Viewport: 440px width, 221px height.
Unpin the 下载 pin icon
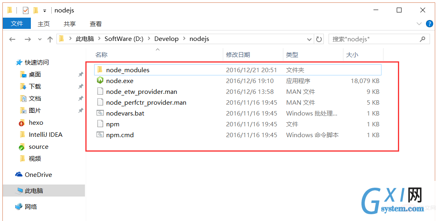[81, 87]
